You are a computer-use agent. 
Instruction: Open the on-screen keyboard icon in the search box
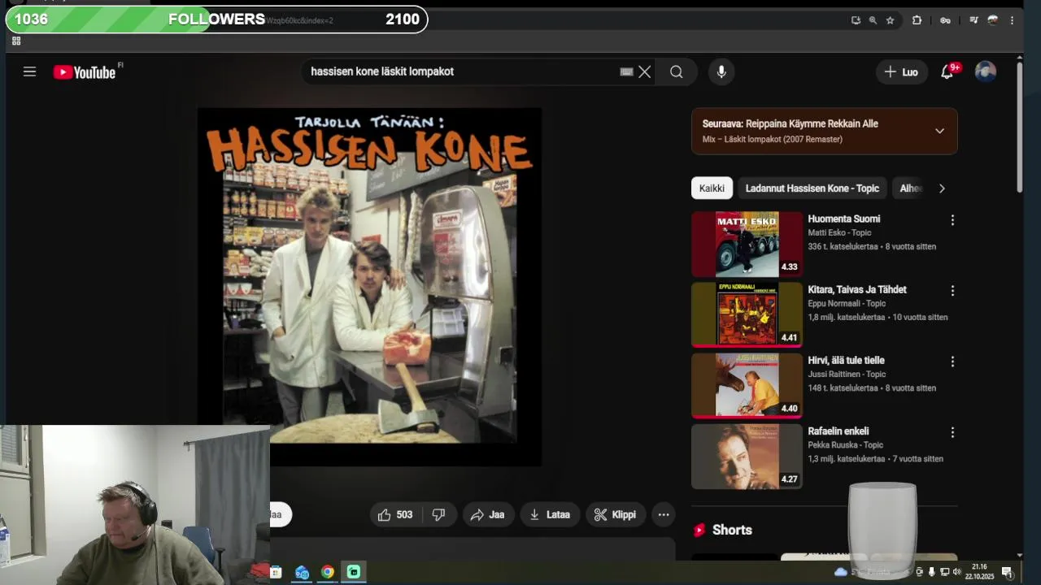[626, 71]
